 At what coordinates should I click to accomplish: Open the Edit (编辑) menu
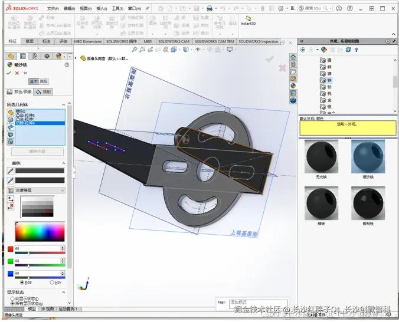click(x=69, y=8)
